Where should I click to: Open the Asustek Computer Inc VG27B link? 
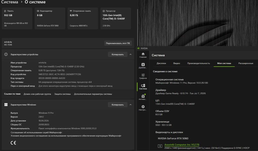tap(182, 145)
